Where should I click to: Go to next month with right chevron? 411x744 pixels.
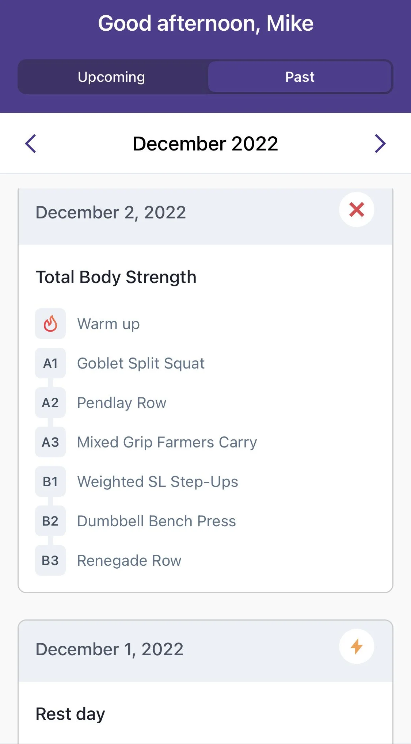click(x=380, y=144)
